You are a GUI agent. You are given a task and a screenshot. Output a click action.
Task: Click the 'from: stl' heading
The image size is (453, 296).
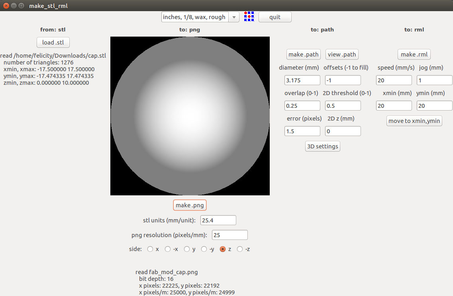[x=53, y=29]
